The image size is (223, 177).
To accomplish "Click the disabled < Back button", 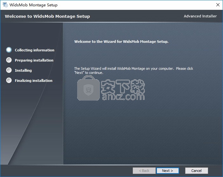I will click(144, 171).
